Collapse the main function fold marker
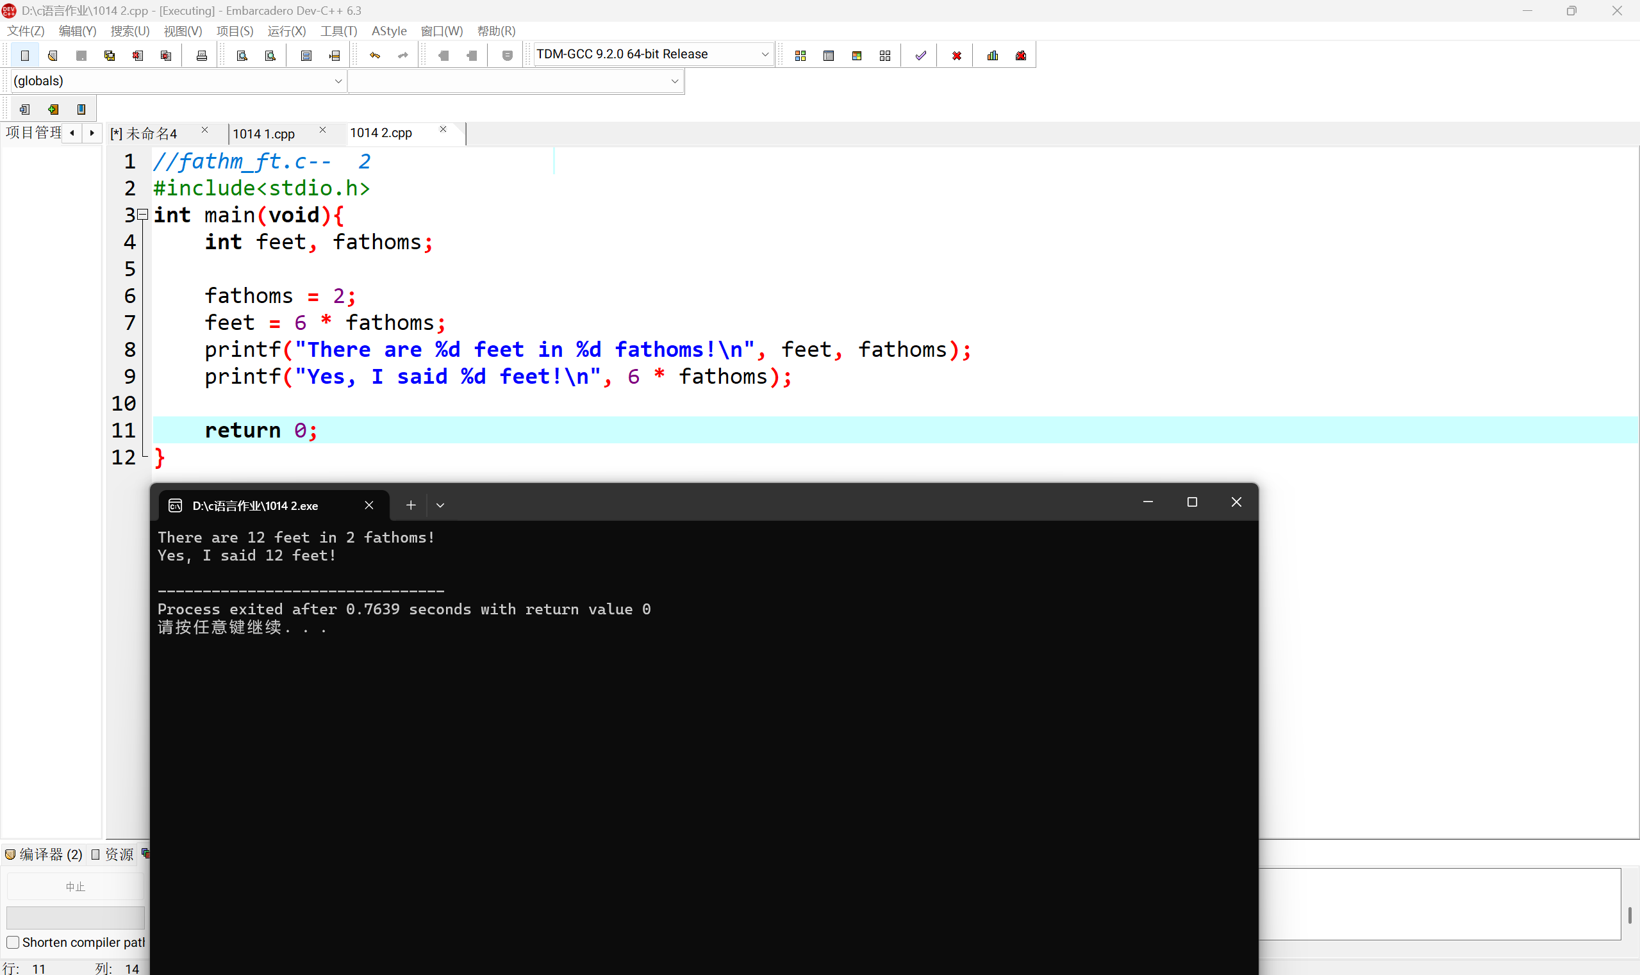Viewport: 1640px width, 975px height. click(x=143, y=214)
